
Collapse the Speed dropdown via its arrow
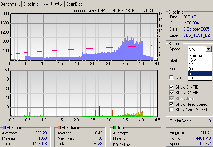[208, 49]
